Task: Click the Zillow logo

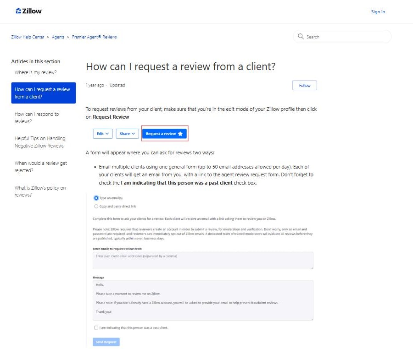Action: (x=29, y=11)
